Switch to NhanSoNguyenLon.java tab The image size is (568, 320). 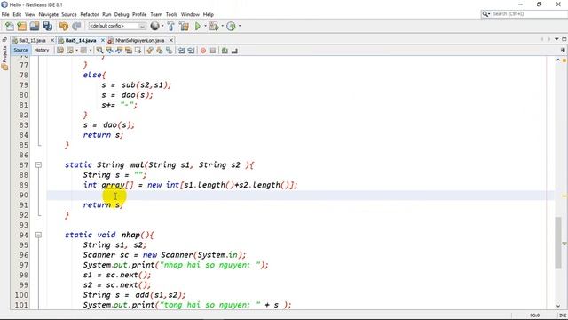pos(139,40)
